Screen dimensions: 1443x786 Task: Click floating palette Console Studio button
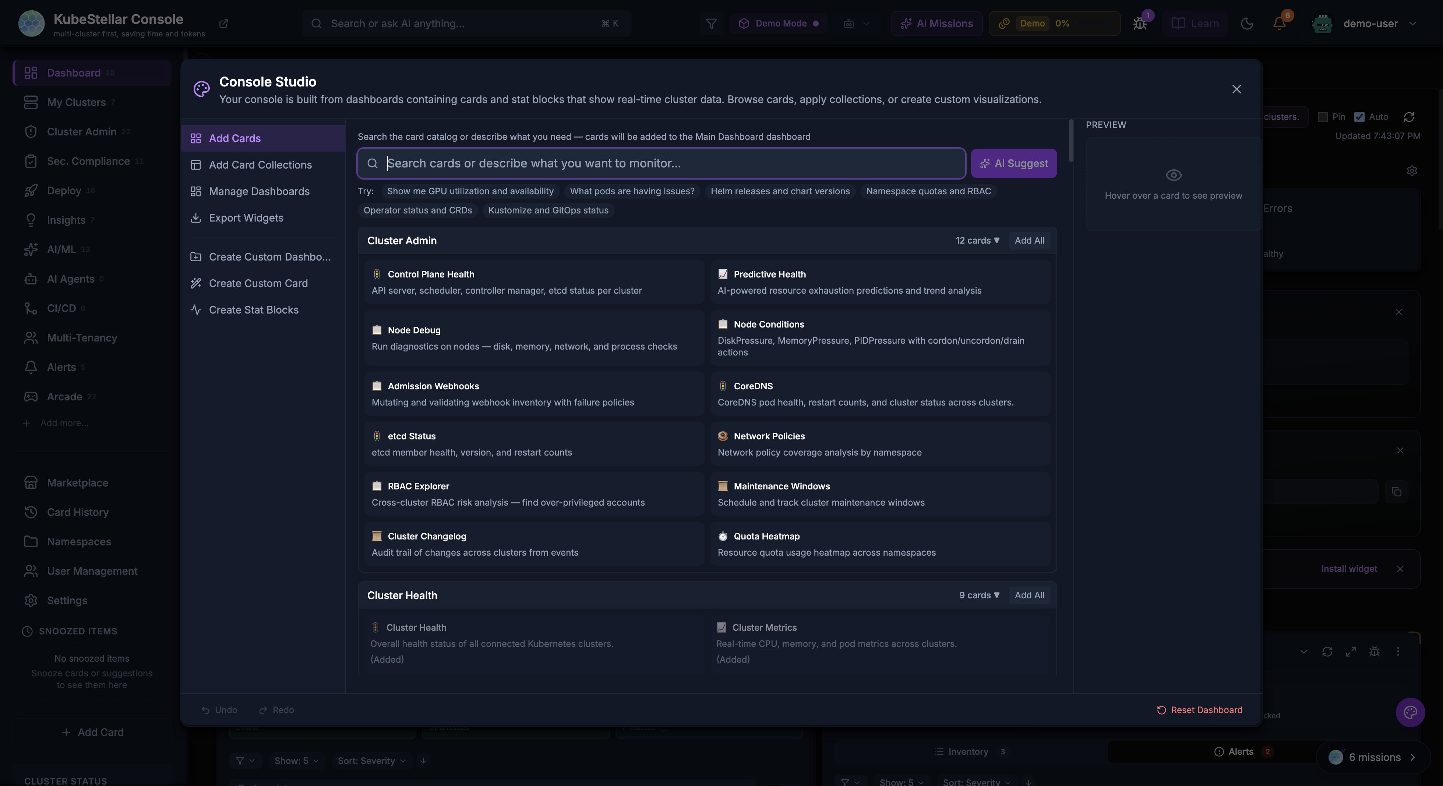coord(1410,712)
